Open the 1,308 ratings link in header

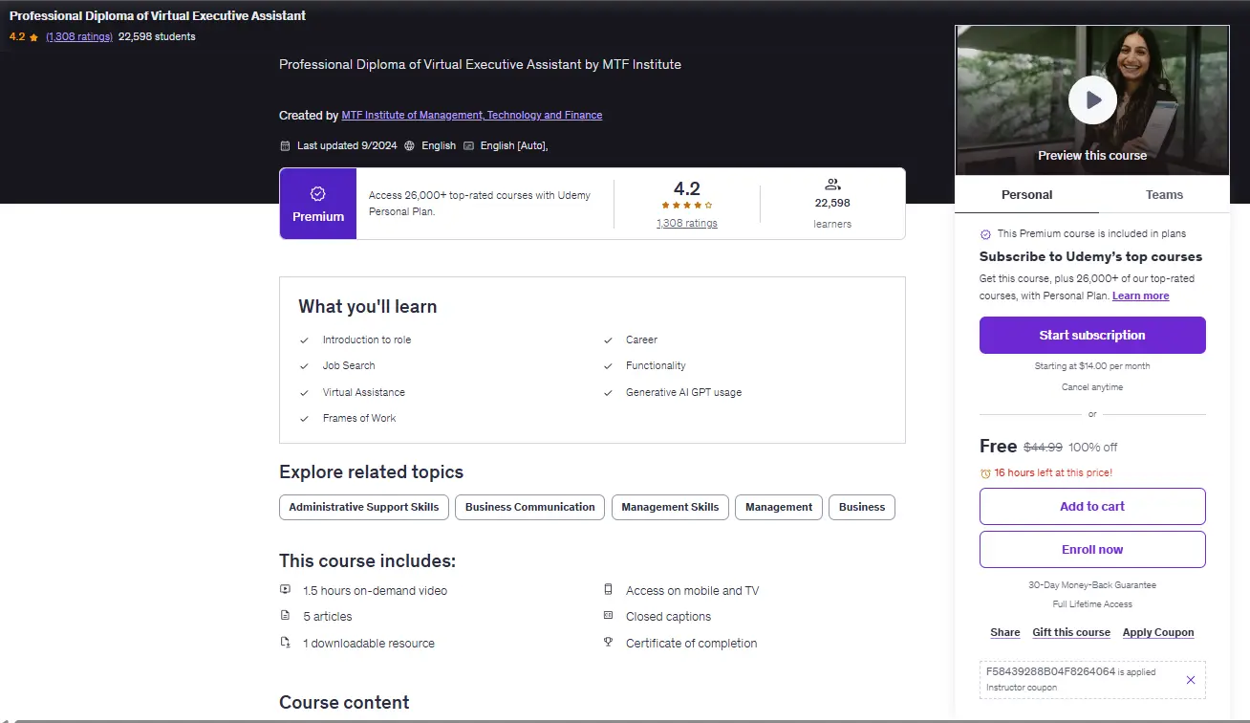(79, 37)
